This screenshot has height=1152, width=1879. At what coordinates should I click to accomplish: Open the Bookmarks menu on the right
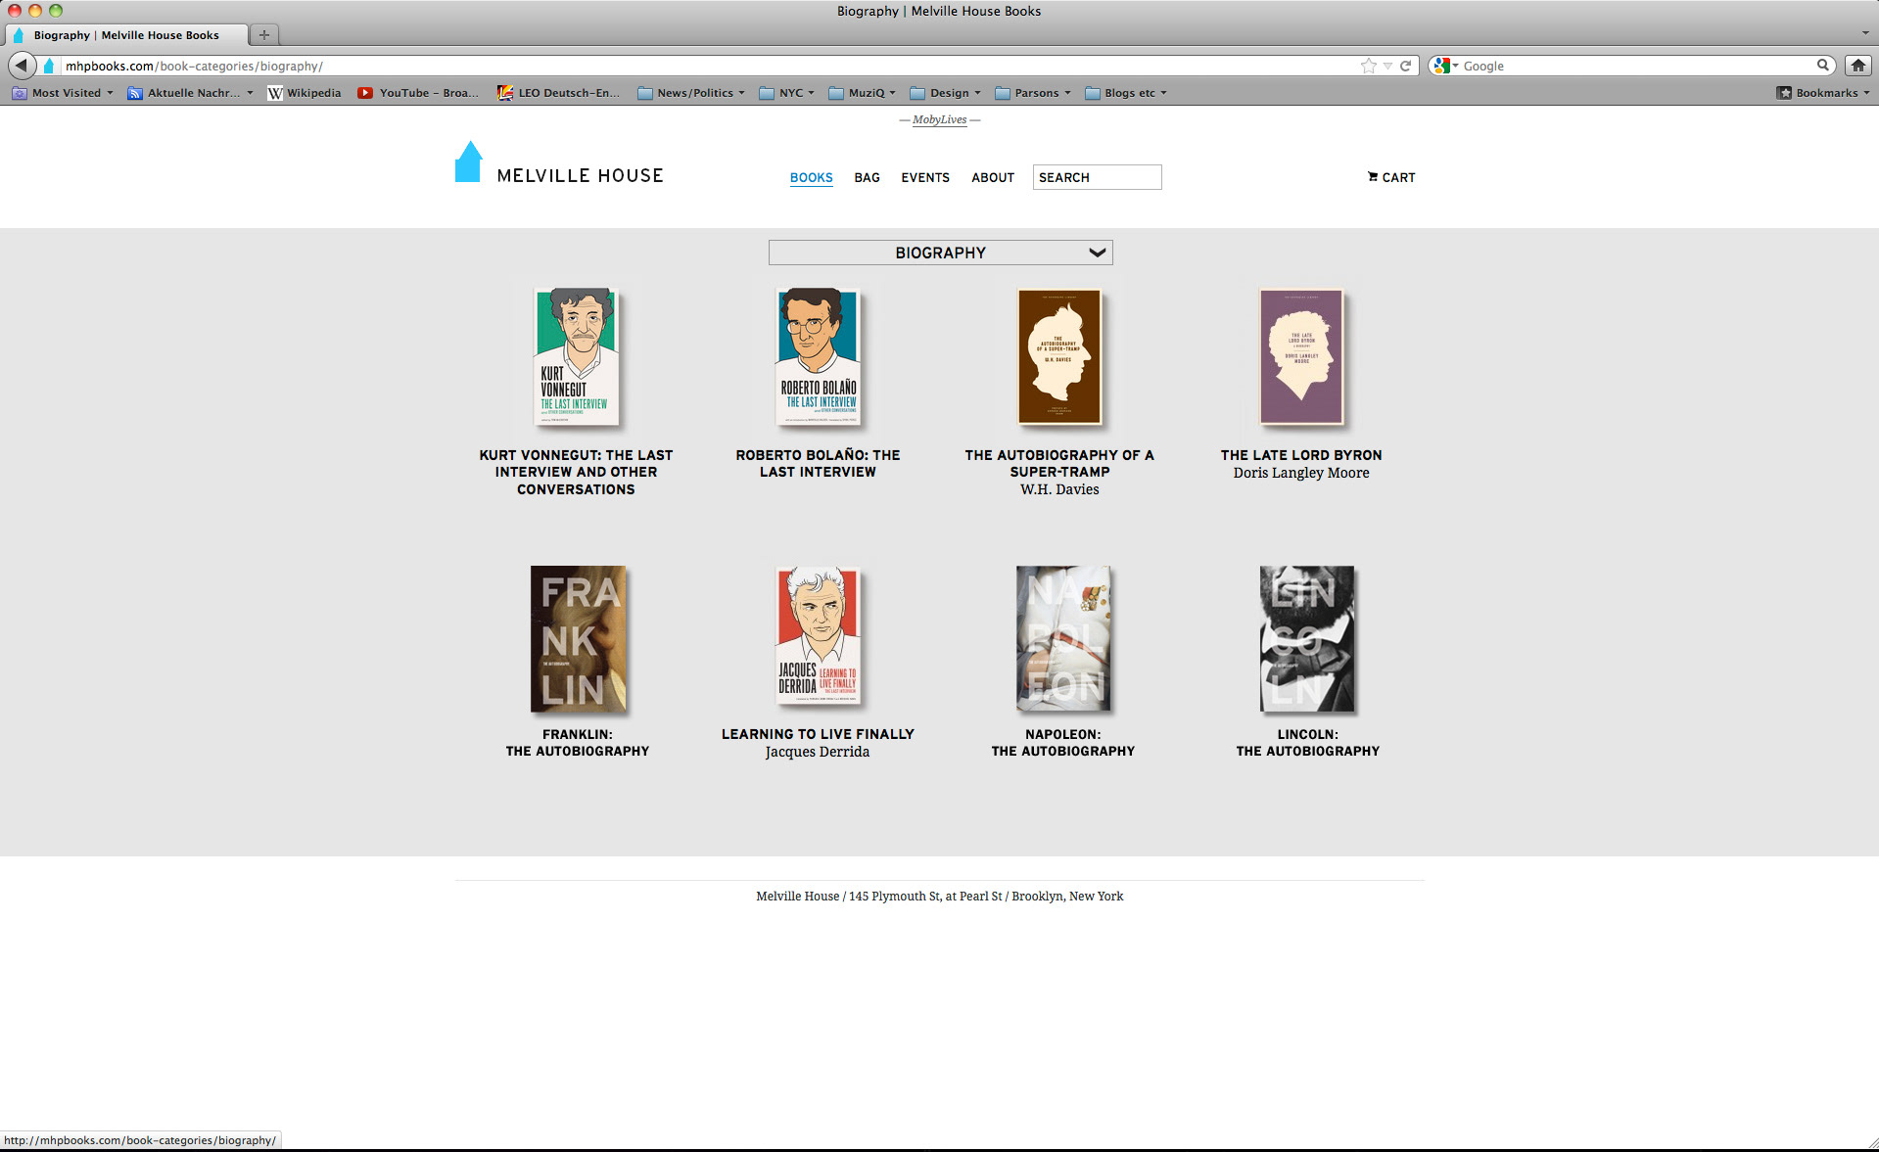tap(1823, 93)
